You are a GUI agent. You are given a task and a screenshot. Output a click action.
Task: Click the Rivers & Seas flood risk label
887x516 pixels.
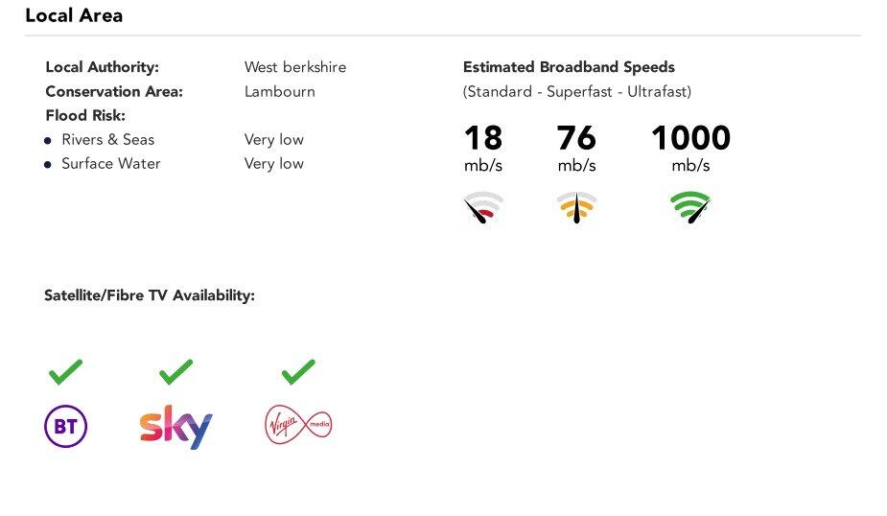107,140
